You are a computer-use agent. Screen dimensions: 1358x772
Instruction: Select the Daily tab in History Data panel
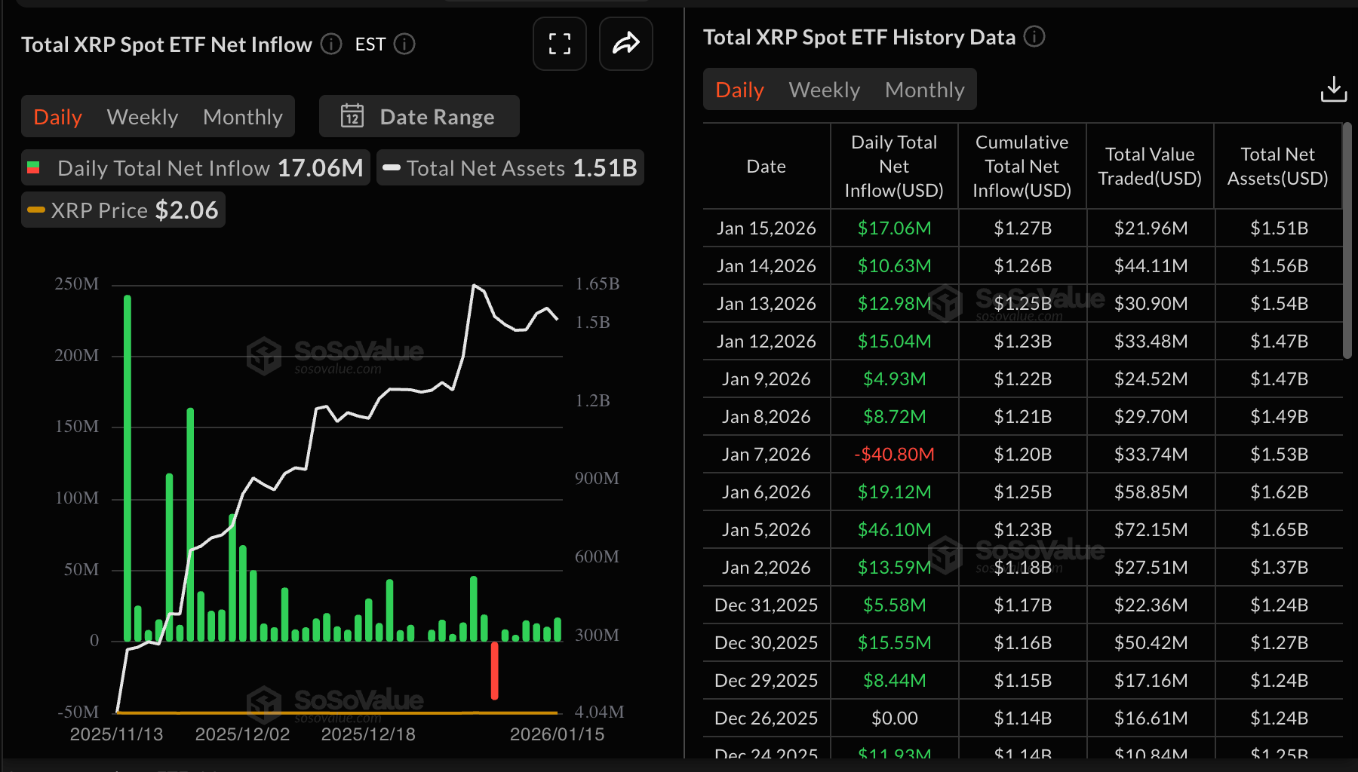pos(739,89)
